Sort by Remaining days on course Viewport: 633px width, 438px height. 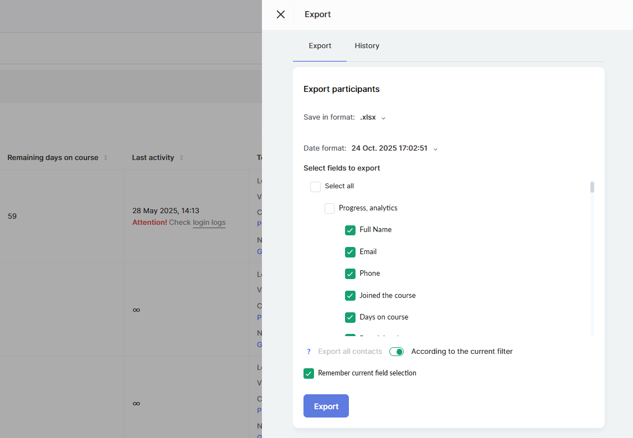point(106,158)
